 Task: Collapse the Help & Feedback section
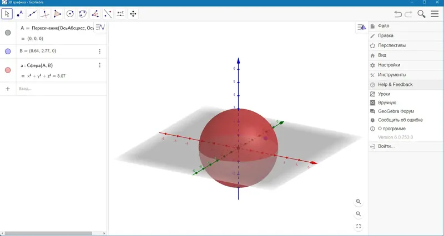(406, 85)
